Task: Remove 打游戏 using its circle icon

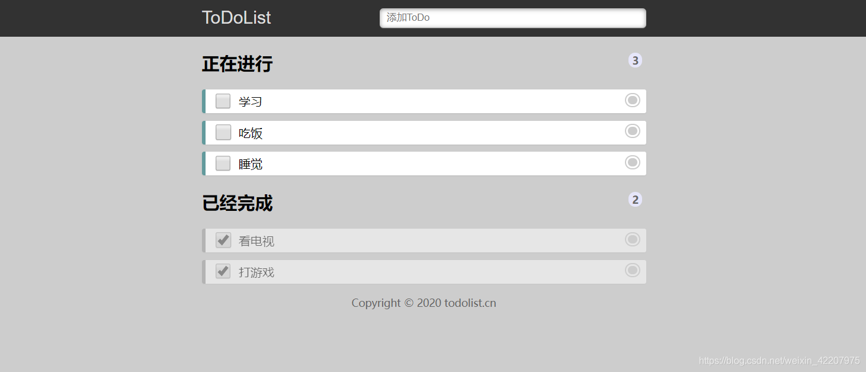Action: (633, 270)
